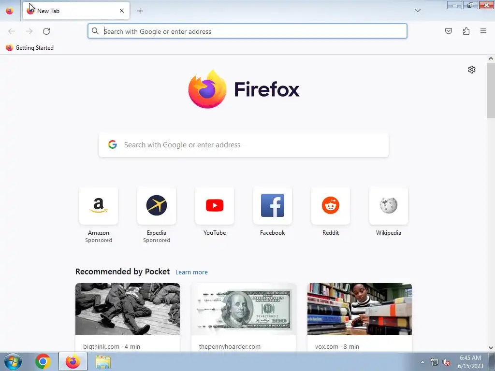The width and height of the screenshot is (495, 371).
Task: Click the page scroll up arrow
Action: (491, 58)
